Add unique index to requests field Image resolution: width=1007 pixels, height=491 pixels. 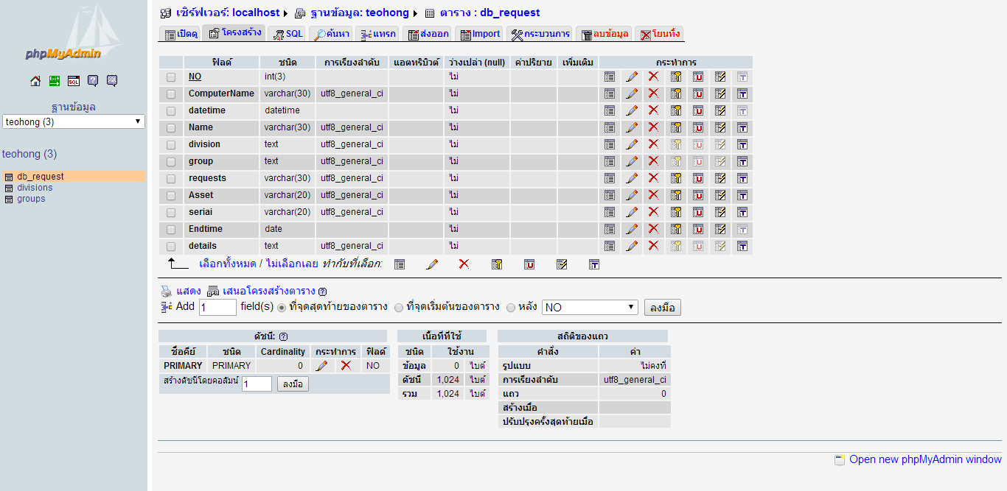click(x=697, y=178)
